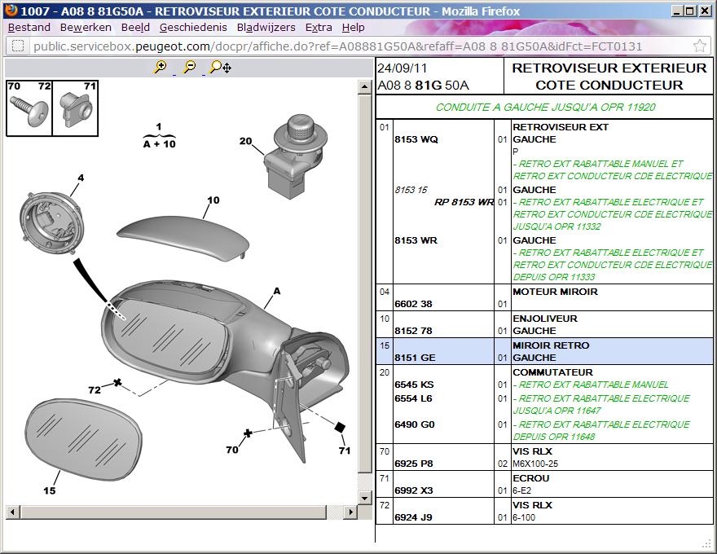
Task: Click callout 71 near the square marker
Action: click(345, 451)
